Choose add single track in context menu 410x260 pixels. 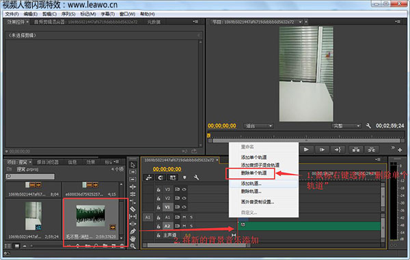(254, 157)
